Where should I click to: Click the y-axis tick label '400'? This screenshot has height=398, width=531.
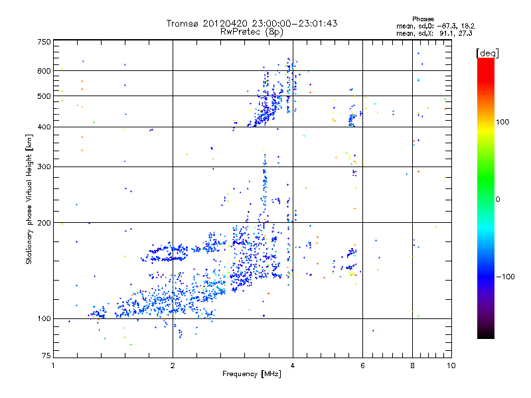[x=44, y=127]
